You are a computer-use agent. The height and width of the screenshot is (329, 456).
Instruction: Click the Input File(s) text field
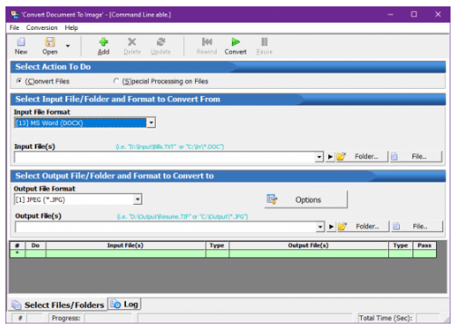coord(165,157)
